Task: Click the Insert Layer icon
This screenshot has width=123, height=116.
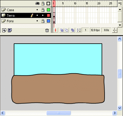Action: tap(4, 30)
